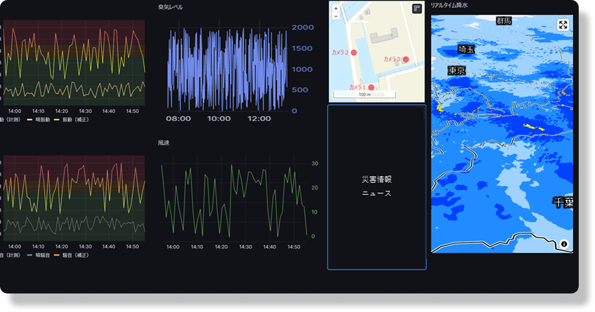Toggle the 振動（補正） legend series
This screenshot has height=312, width=595.
(x=71, y=120)
